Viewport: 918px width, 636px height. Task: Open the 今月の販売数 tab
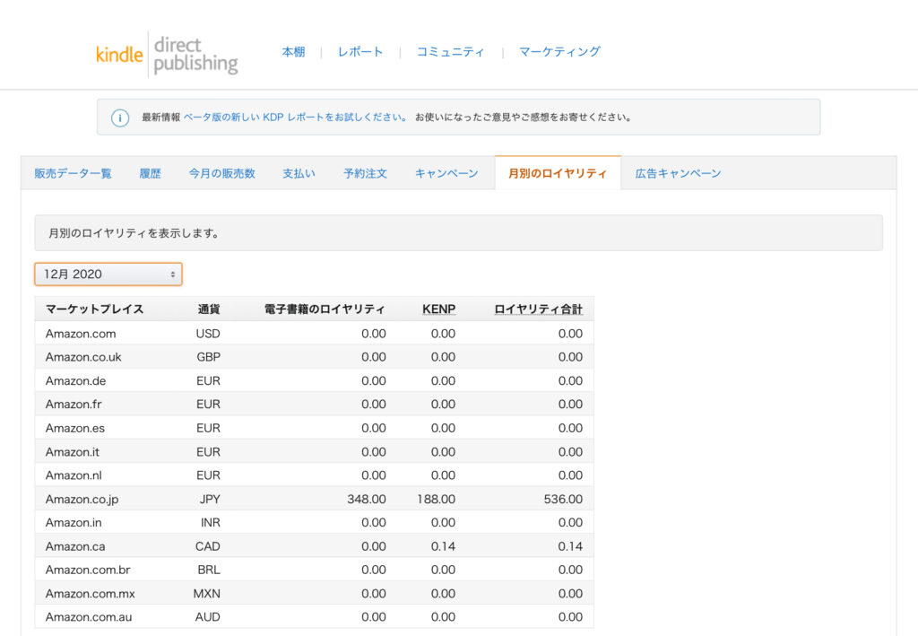[222, 173]
